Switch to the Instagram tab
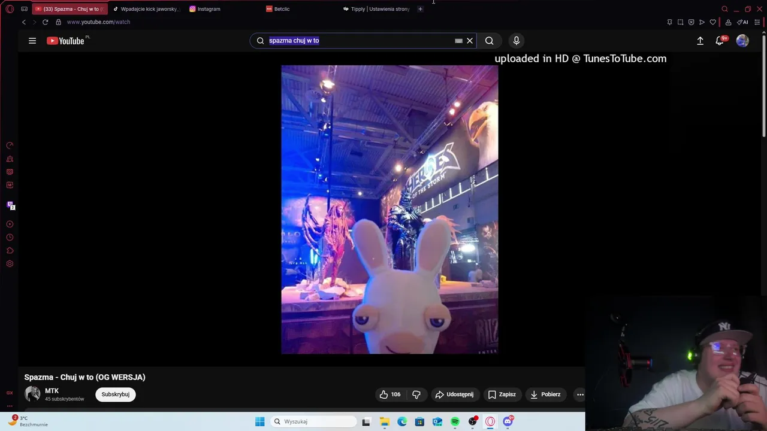 pyautogui.click(x=224, y=9)
